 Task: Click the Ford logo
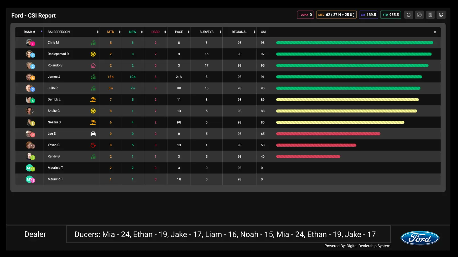[420, 238]
